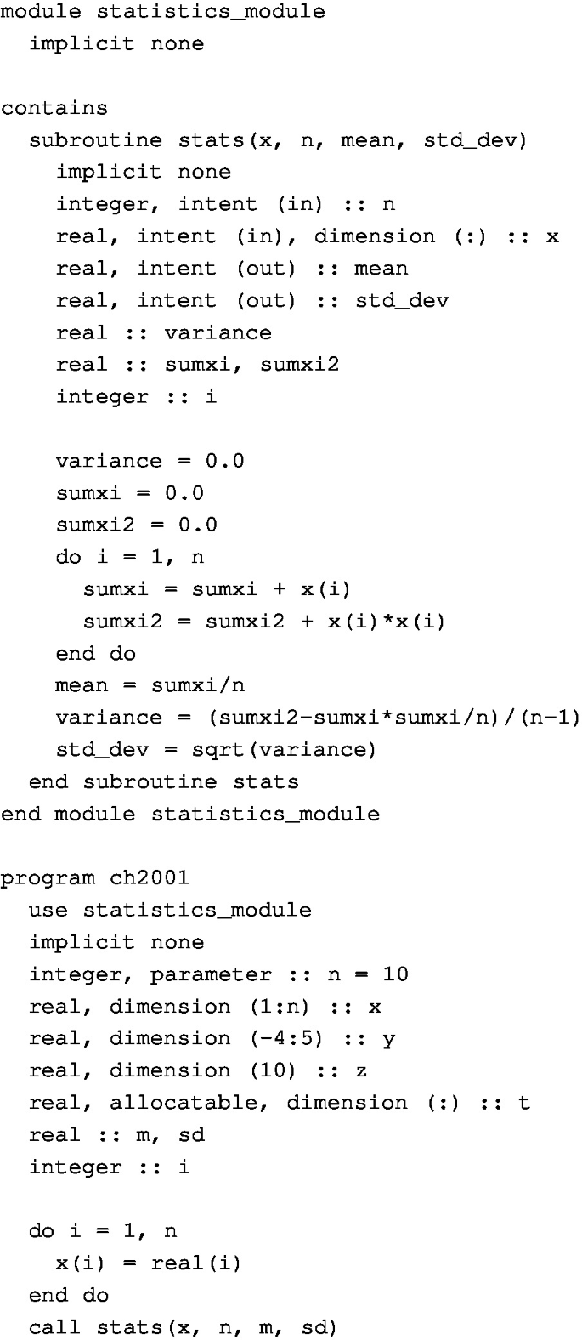Click the 'std_dev = sqrt(variance)' line
This screenshot has width=582, height=1340.
(x=216, y=750)
